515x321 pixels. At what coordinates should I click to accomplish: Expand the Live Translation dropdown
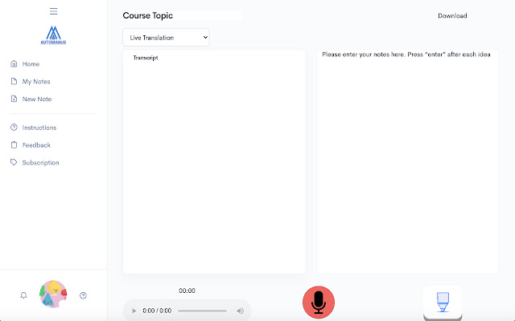[166, 38]
